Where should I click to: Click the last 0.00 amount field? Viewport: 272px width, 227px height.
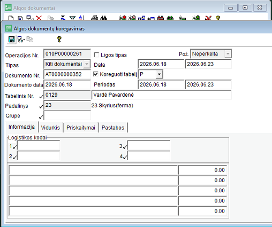202,211
